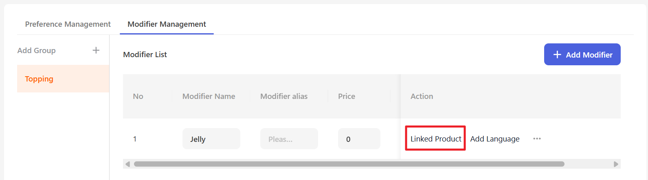Click the Modifier alias column header
Image resolution: width=648 pixels, height=180 pixels.
(x=284, y=96)
